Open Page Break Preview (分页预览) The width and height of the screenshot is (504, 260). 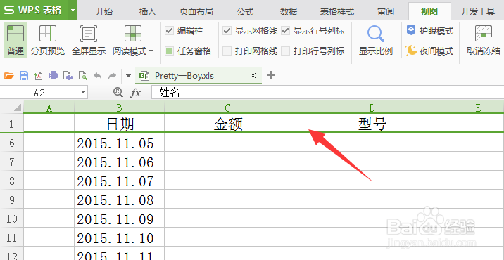48,40
